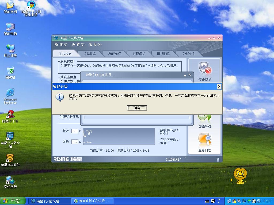
Task: Open Internet Explorer desktop icon
Action: pos(10,96)
